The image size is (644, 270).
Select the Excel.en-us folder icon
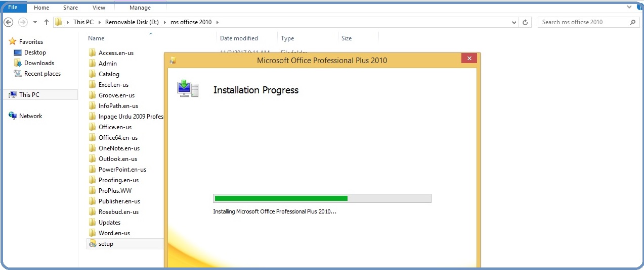click(92, 84)
